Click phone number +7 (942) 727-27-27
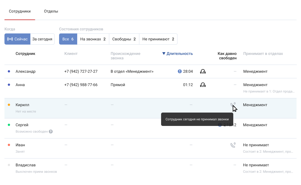Viewport: 301px width, 185px height. point(81,72)
